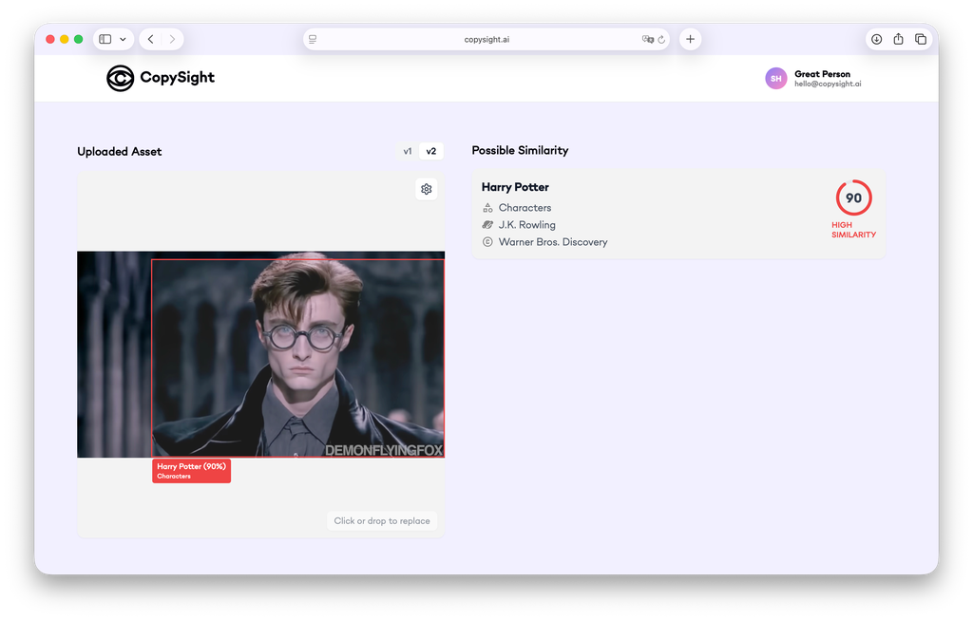Open the Harry Potter similarity card title

[515, 187]
